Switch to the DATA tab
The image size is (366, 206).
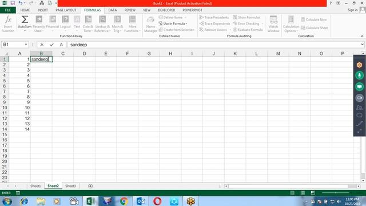pos(112,10)
